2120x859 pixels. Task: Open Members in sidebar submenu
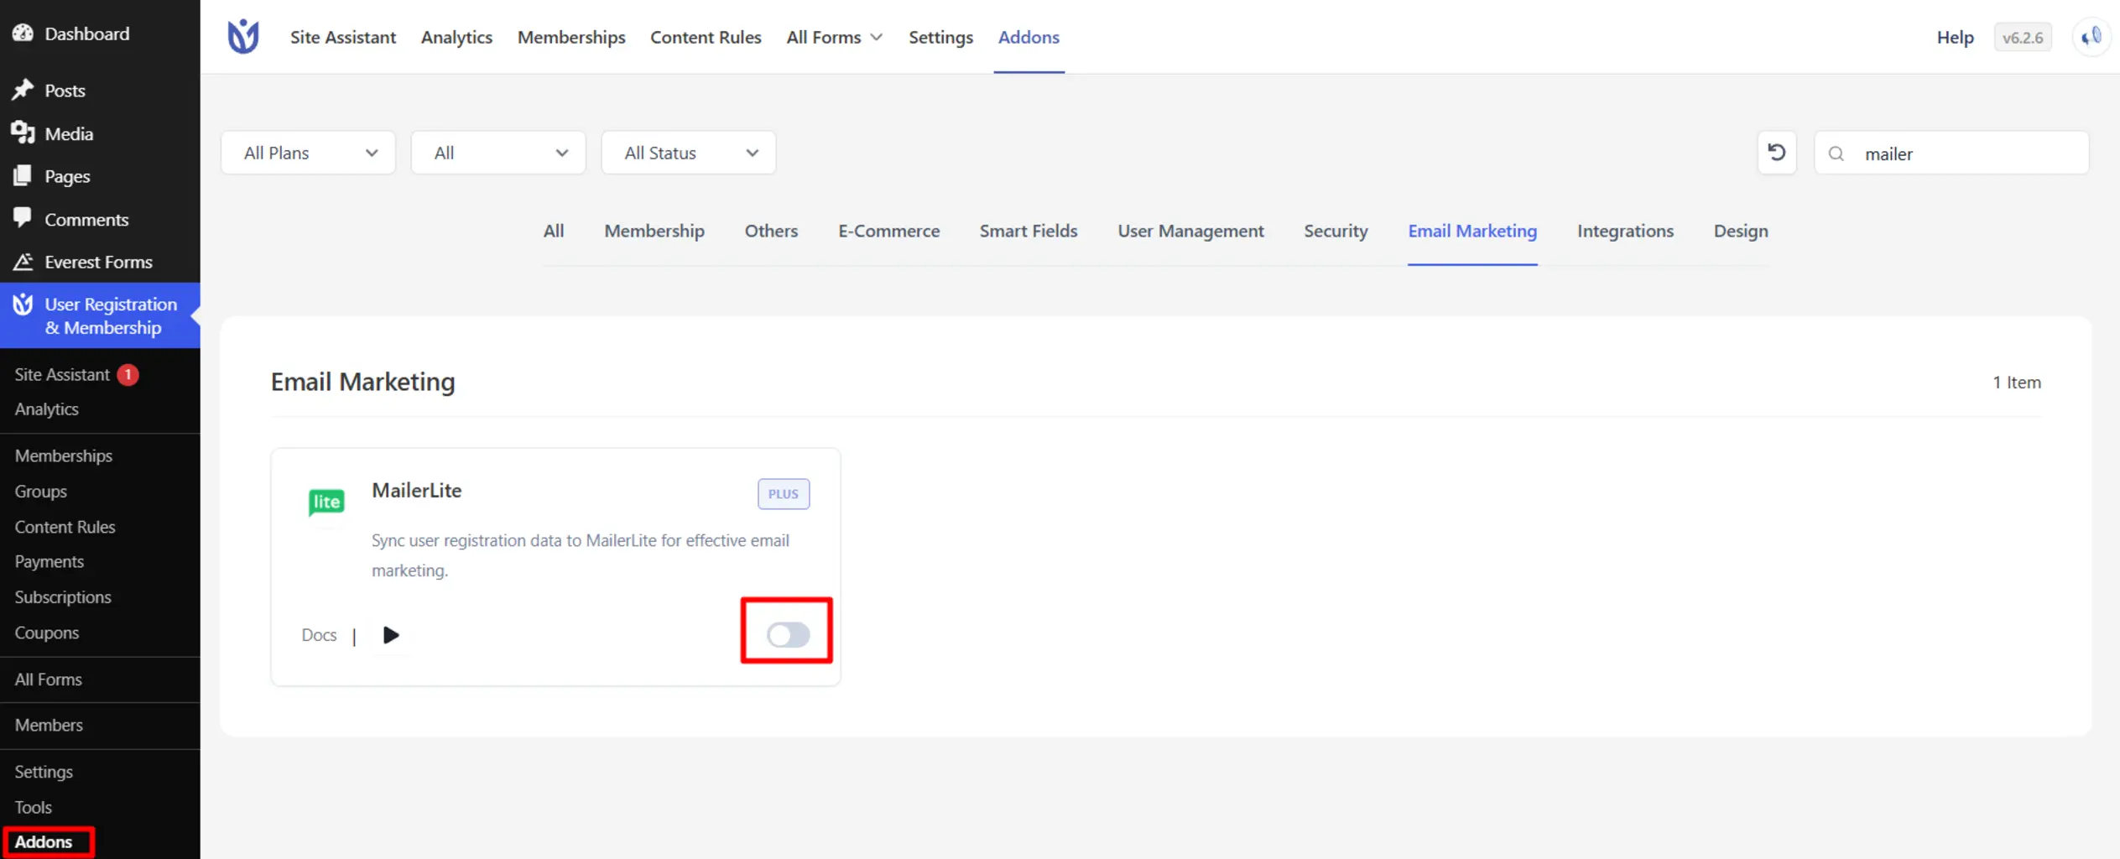[49, 725]
